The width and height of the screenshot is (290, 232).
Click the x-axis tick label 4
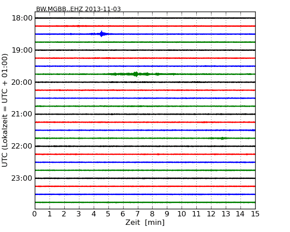click(94, 214)
